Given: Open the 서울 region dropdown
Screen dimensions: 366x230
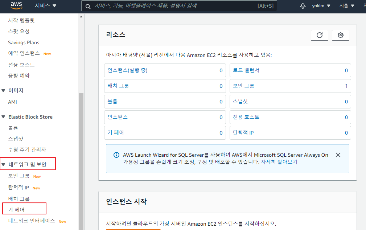Looking at the screenshot, I should 347,6.
